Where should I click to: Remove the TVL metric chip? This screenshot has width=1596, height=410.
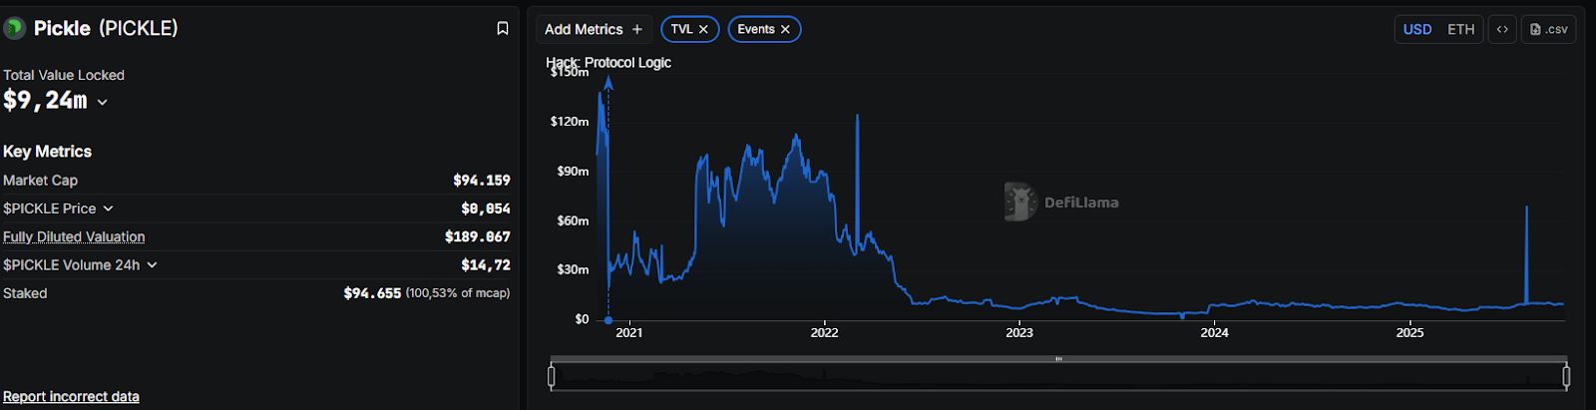point(703,29)
